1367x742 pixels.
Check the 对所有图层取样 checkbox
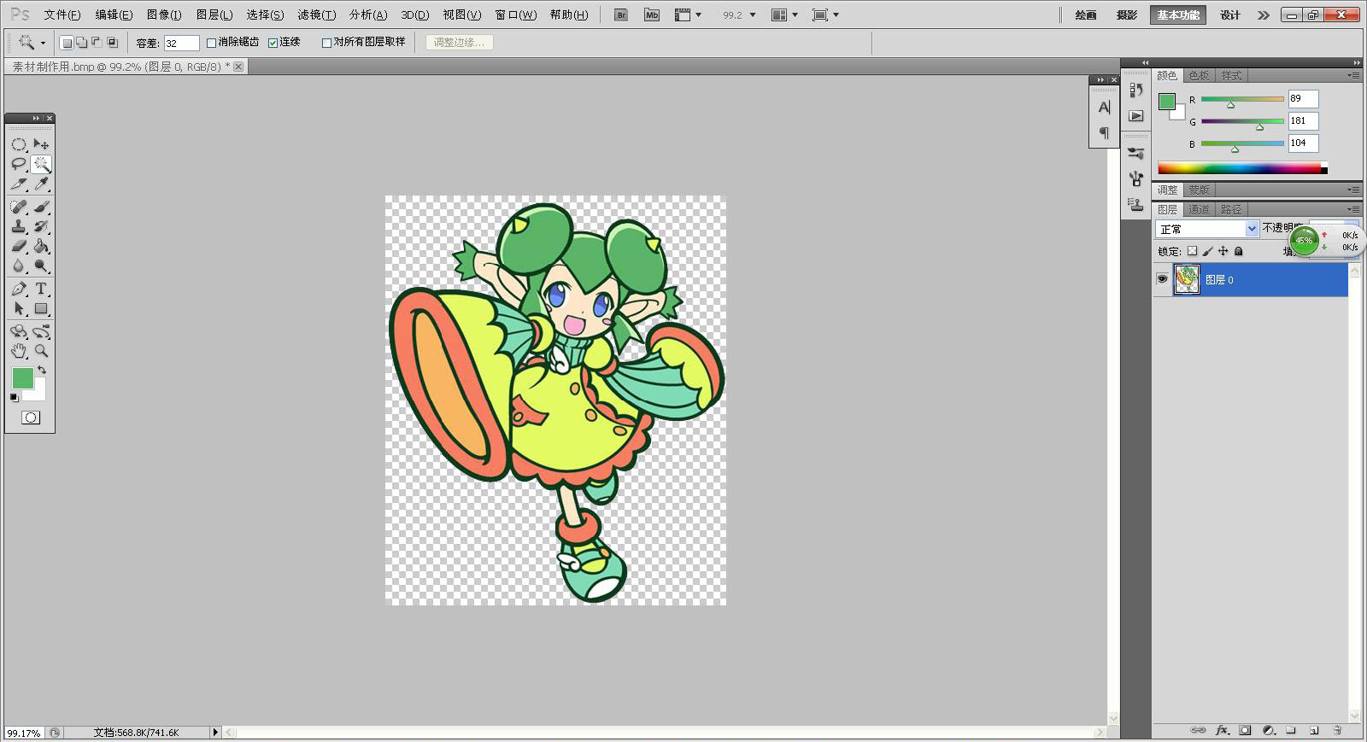pyautogui.click(x=326, y=43)
